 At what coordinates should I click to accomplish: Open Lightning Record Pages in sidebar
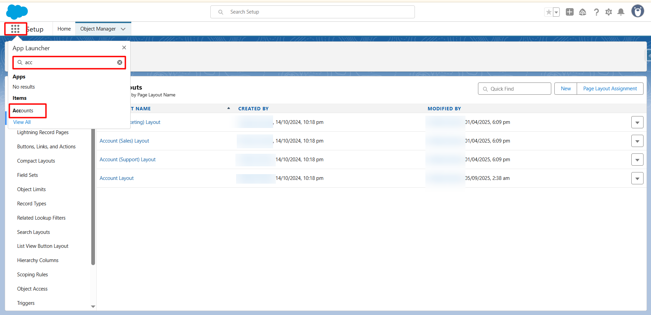tap(43, 132)
